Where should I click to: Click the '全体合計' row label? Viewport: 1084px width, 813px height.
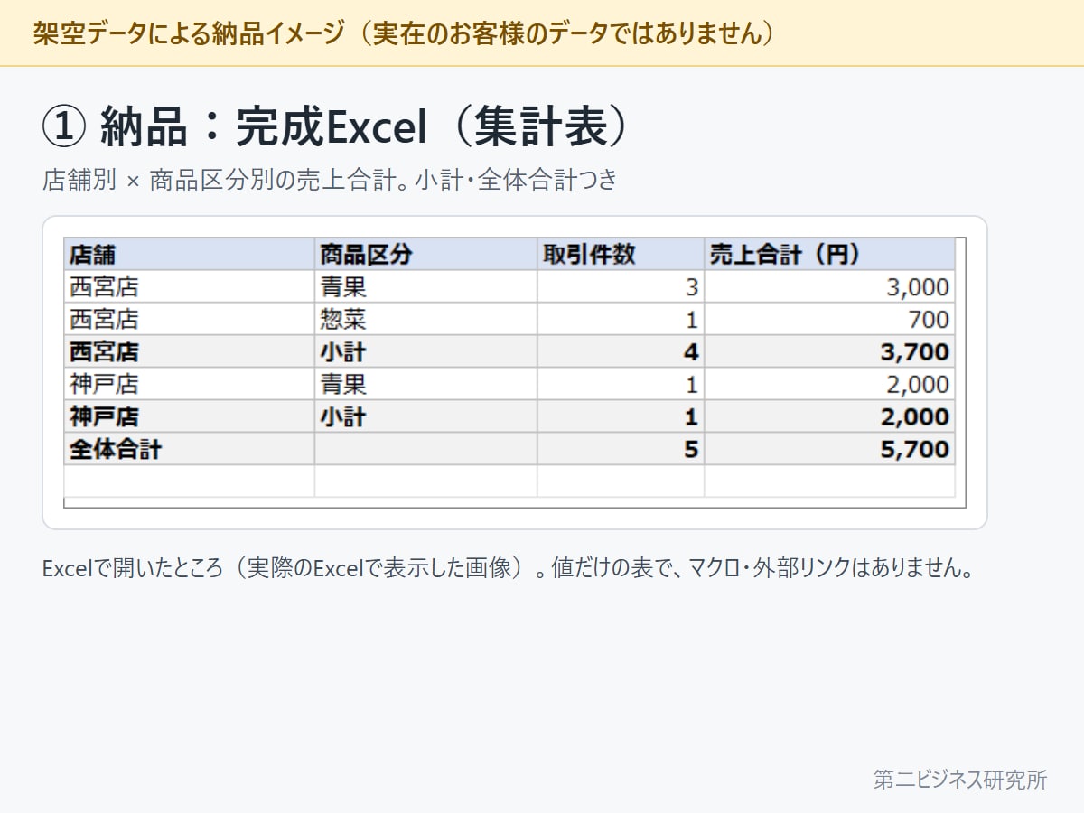pos(189,449)
